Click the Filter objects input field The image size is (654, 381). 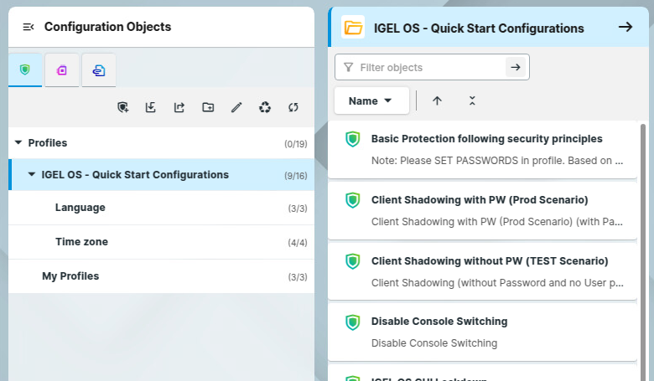(429, 67)
